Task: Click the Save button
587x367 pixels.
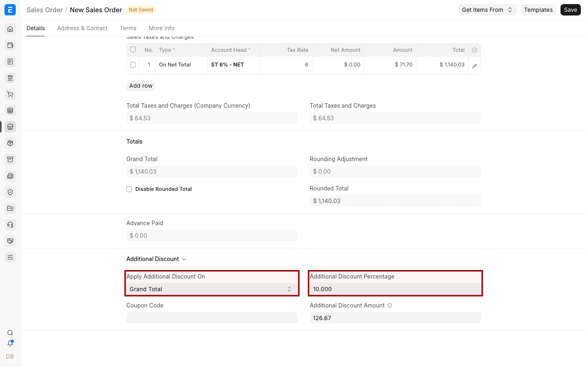Action: point(570,10)
